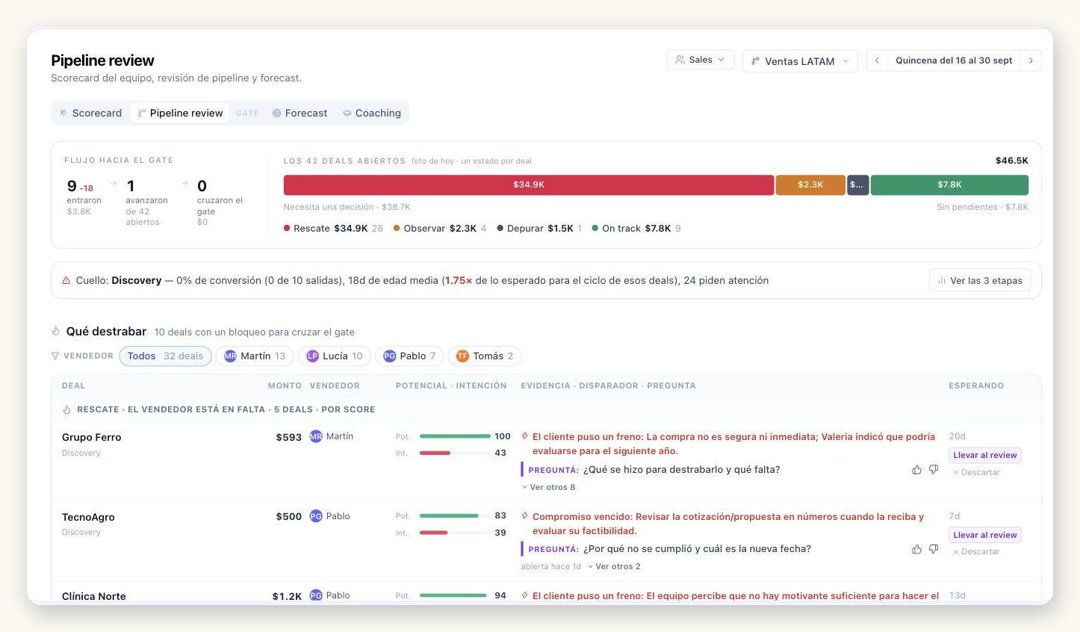Click the green On track $7.8K bar segment
The width and height of the screenshot is (1080, 632).
pyautogui.click(x=949, y=185)
